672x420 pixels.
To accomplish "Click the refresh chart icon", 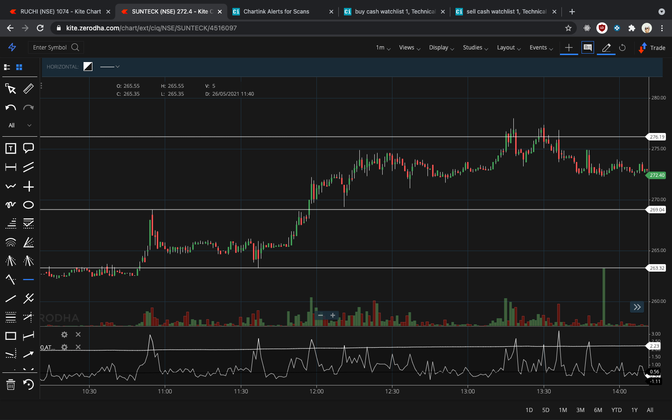I will [623, 48].
